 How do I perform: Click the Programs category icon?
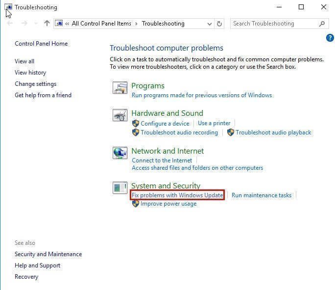coord(120,88)
